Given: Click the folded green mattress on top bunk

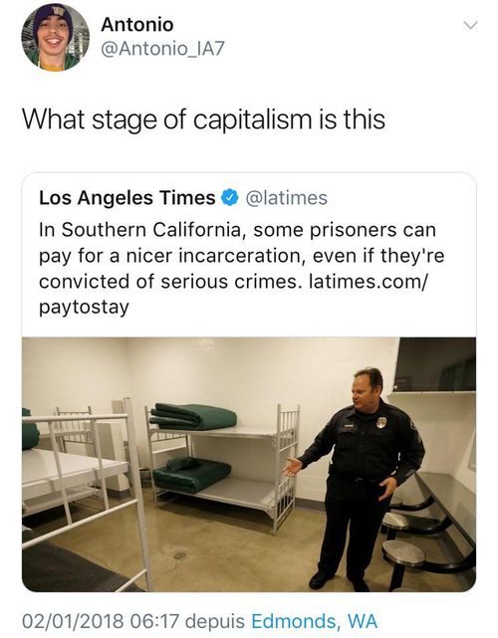Looking at the screenshot, I should pos(193,416).
